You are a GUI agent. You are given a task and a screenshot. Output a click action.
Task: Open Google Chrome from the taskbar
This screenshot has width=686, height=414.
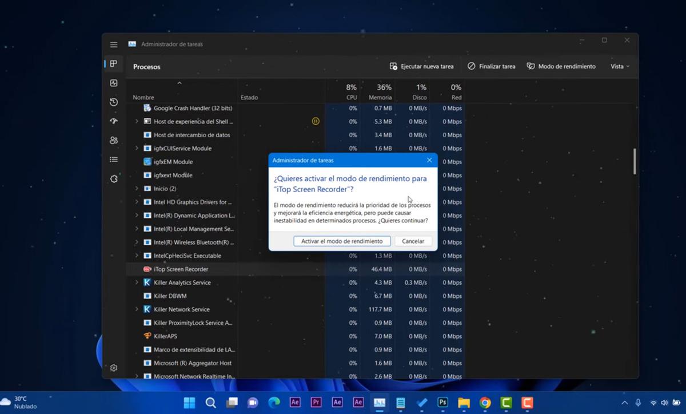point(485,402)
